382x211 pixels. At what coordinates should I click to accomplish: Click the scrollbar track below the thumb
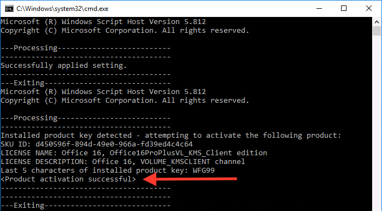pyautogui.click(x=377, y=122)
